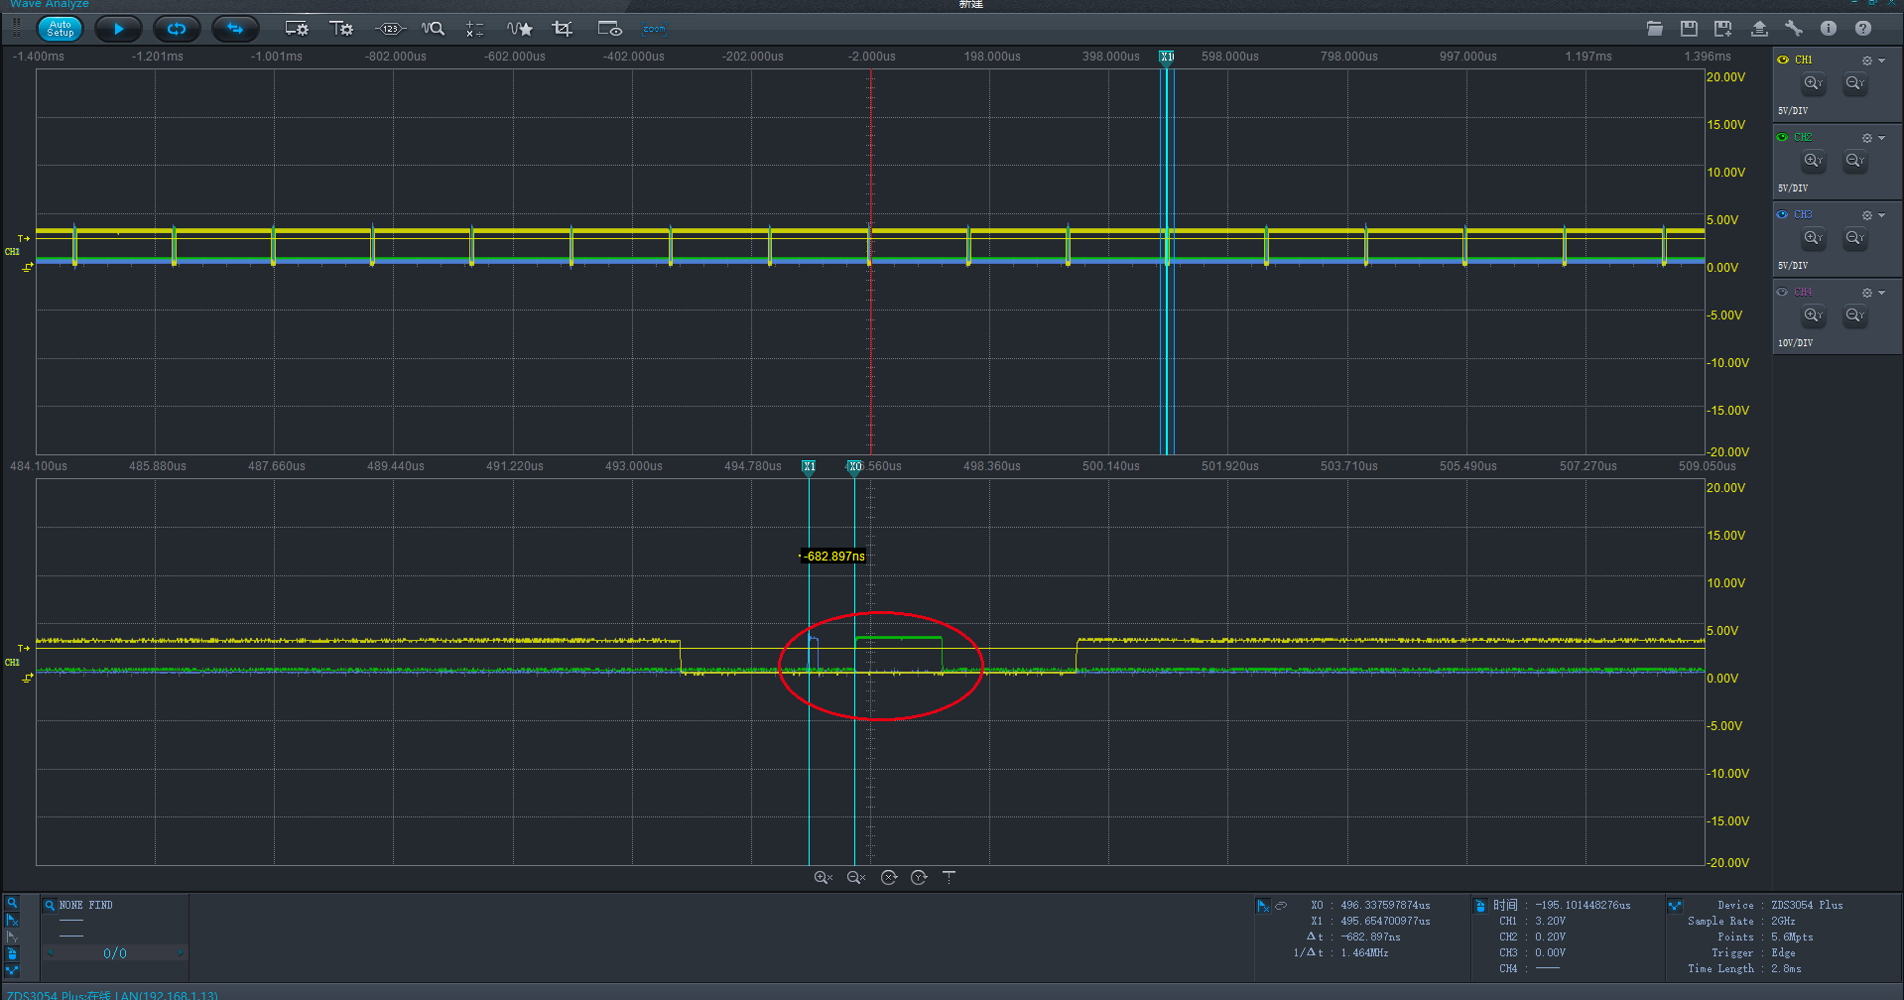Select the X1 cursor marker in zoom view
Viewport: 1904px width, 1000px height.
[x=809, y=467]
